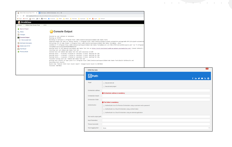
Task: Click the Orchestrator tenant input field
Action: coord(156,96)
